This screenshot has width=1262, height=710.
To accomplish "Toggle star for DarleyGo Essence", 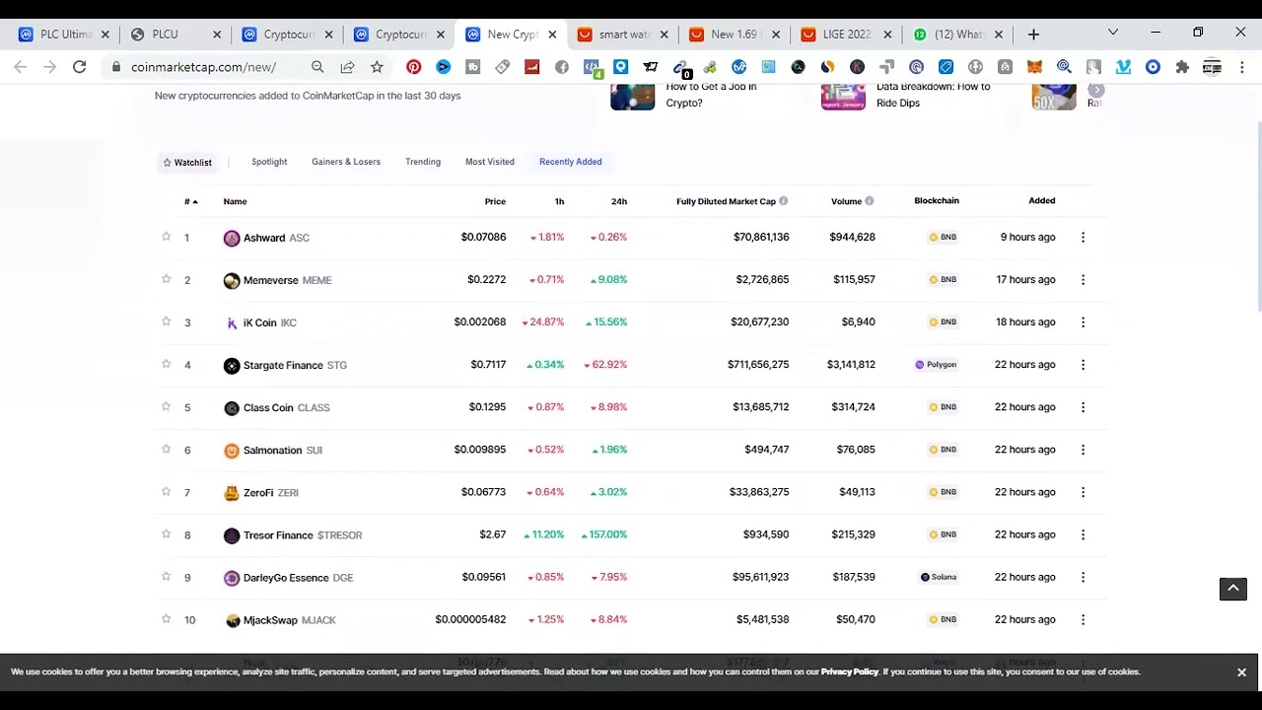I will click(166, 576).
